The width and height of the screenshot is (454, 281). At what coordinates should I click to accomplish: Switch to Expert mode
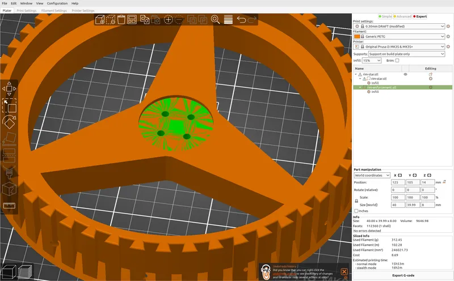point(420,16)
